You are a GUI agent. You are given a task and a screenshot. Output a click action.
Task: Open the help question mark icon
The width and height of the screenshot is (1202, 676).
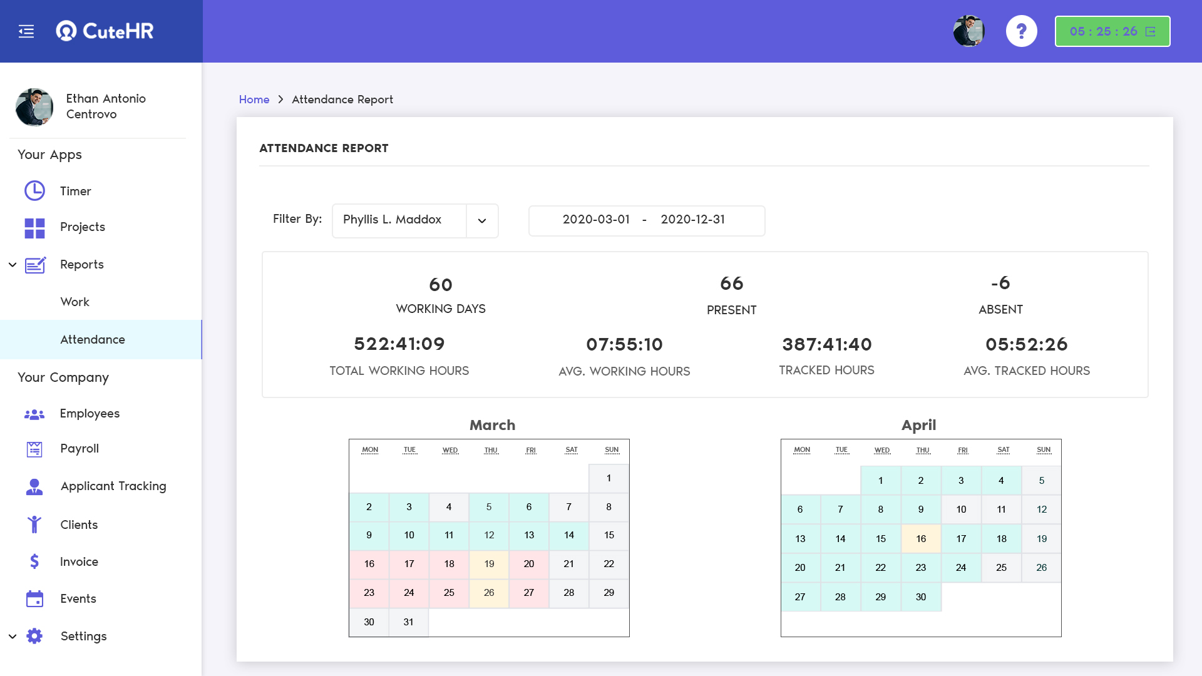[1021, 31]
